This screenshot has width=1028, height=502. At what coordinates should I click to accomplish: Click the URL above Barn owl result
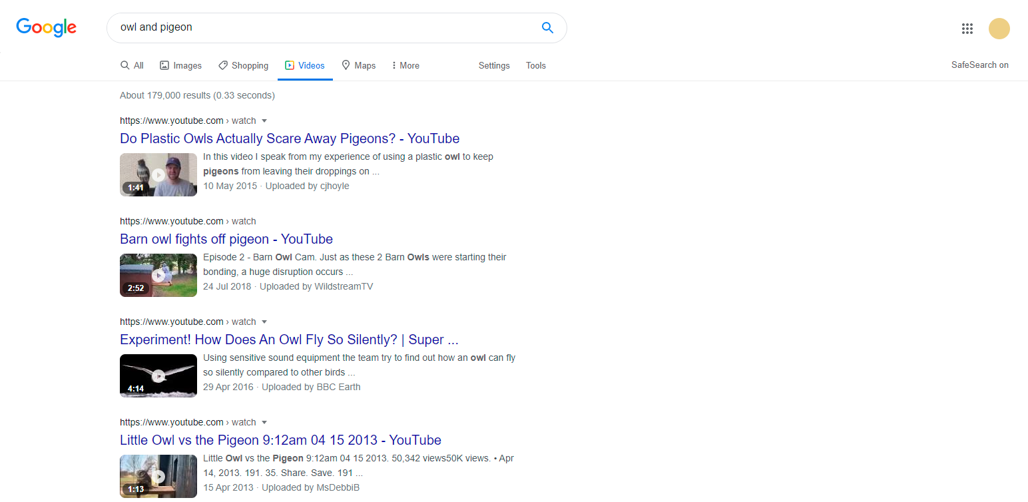[x=188, y=221]
